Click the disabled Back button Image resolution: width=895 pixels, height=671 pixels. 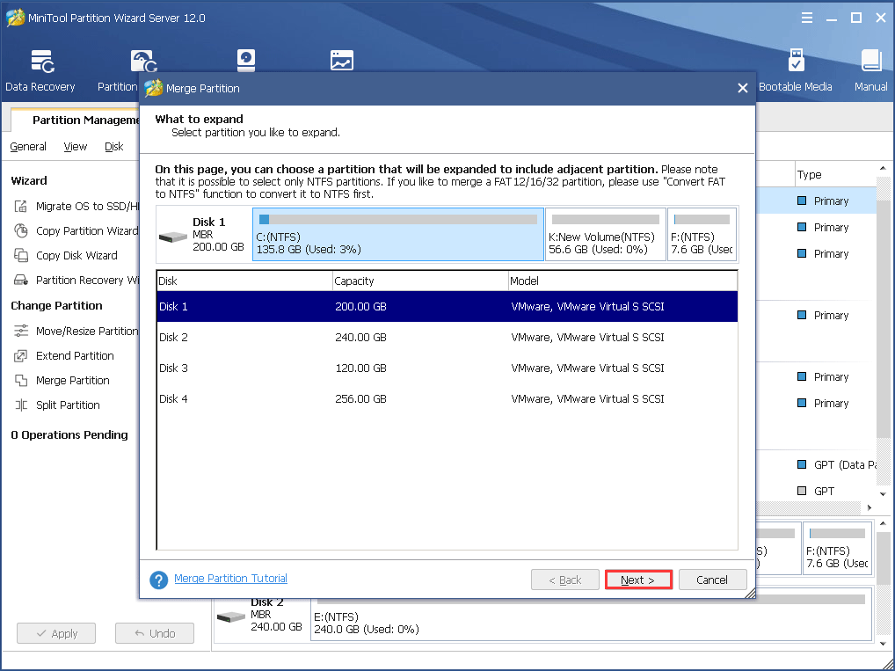pos(565,580)
